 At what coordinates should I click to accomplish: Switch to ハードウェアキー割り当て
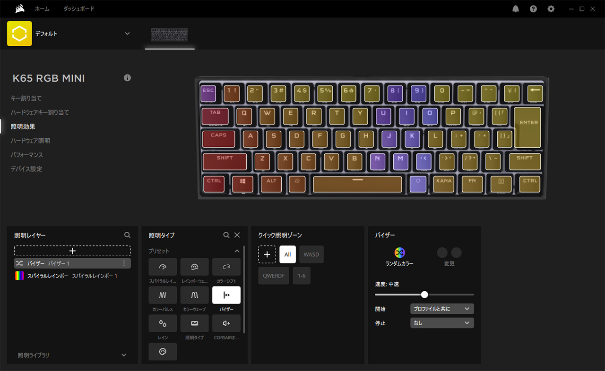[40, 112]
